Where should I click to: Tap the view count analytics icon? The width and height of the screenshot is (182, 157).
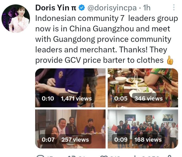[x=135, y=156]
